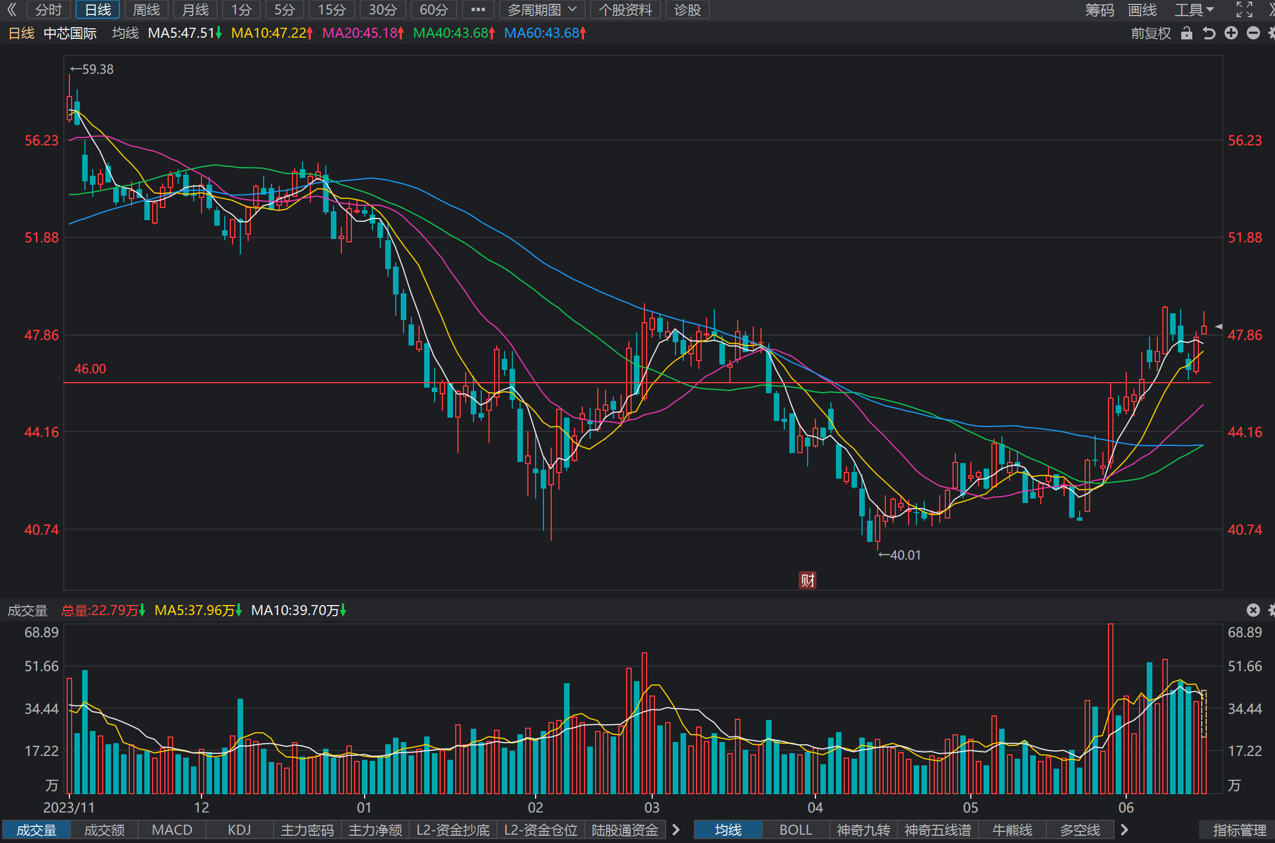Open the 5分 five-minute chart
Image resolution: width=1275 pixels, height=843 pixels.
[285, 9]
